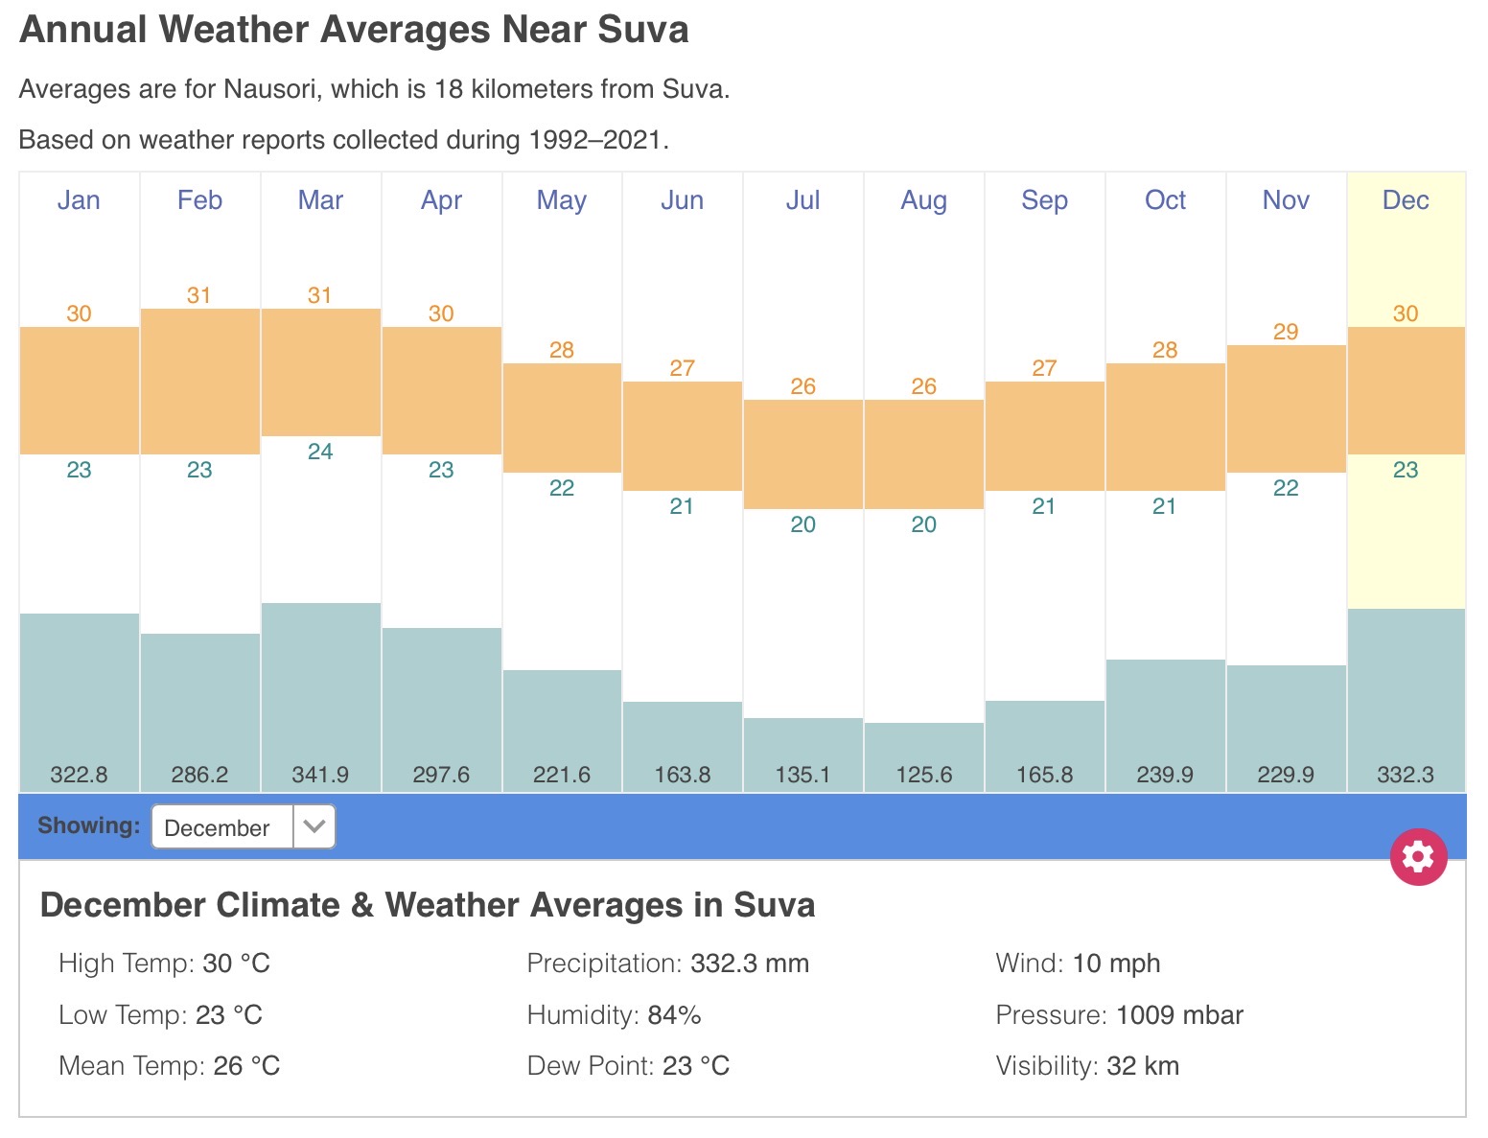Pick the Jul month header
The image size is (1488, 1138).
(x=802, y=200)
